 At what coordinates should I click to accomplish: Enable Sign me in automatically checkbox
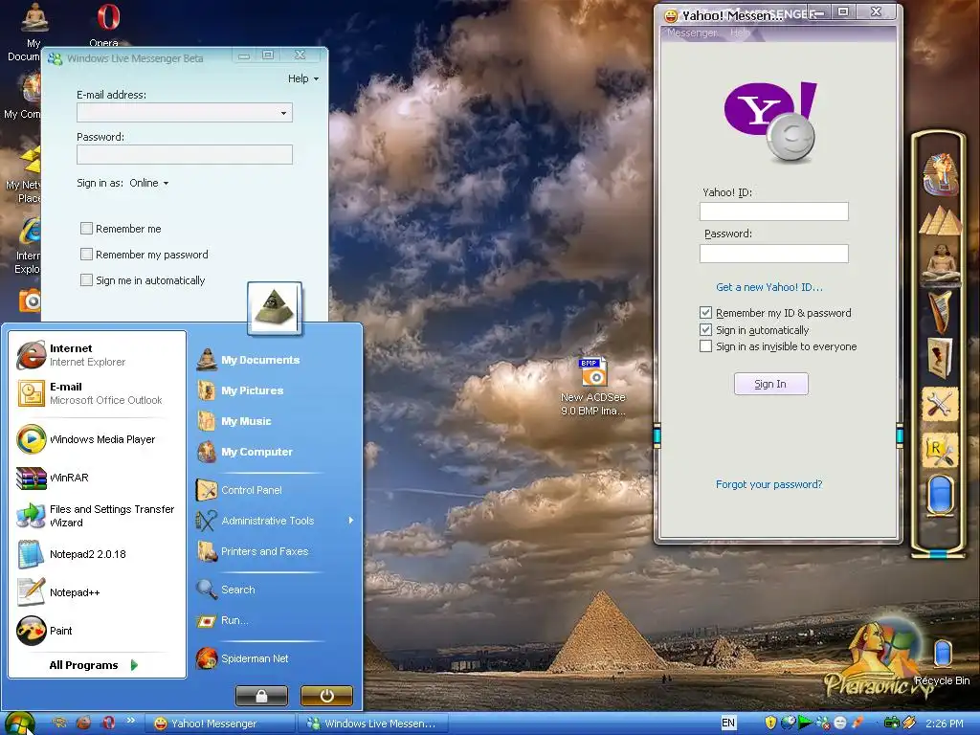tap(86, 280)
